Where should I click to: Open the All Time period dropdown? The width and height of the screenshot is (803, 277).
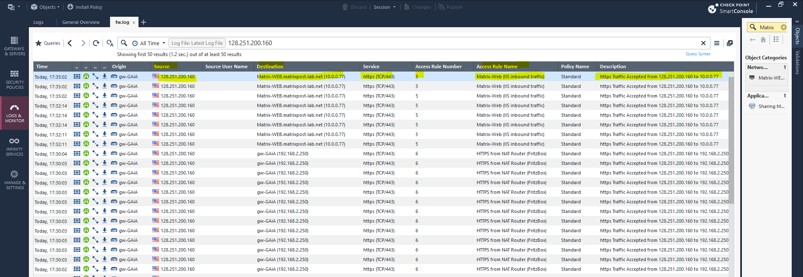[x=149, y=43]
